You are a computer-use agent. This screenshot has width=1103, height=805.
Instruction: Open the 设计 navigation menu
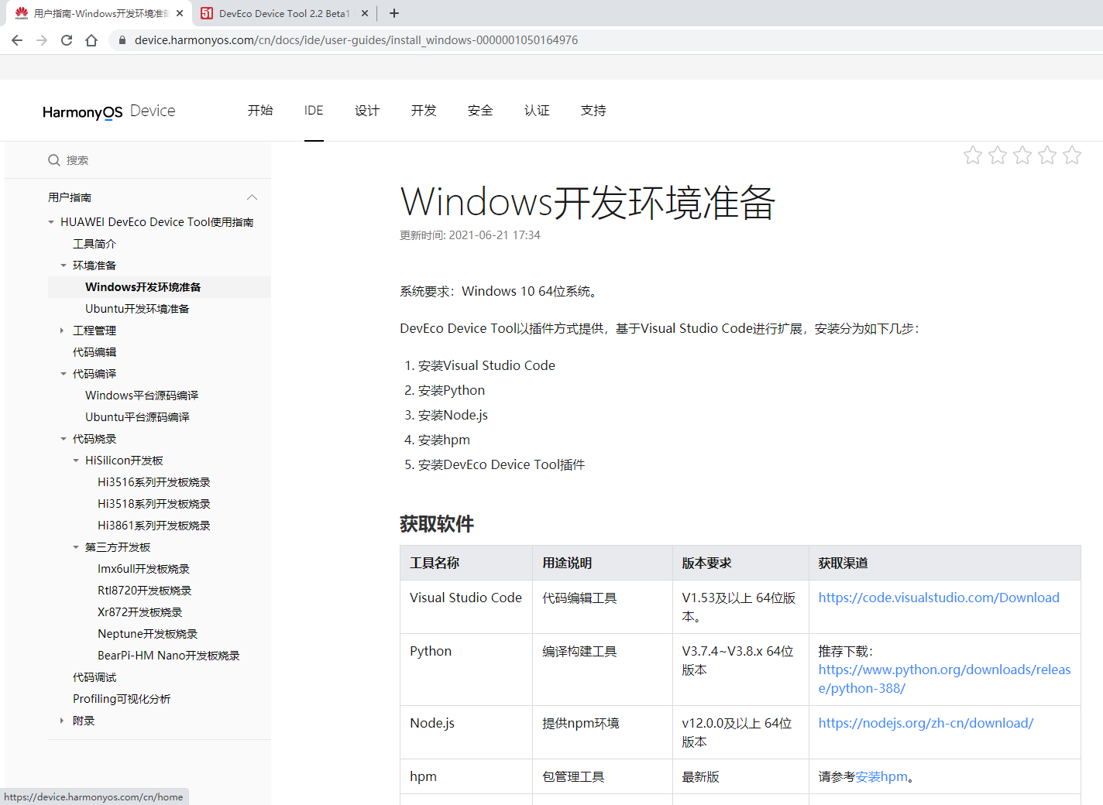367,111
